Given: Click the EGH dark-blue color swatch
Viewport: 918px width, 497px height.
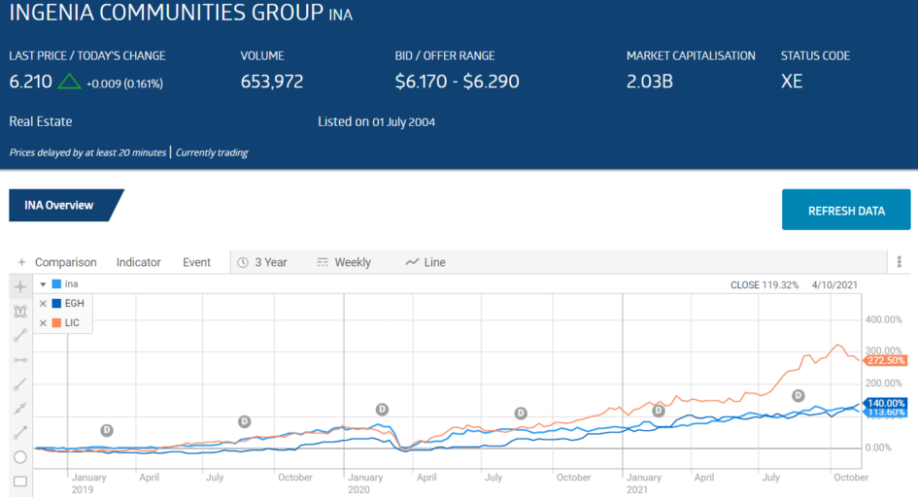Looking at the screenshot, I should tap(56, 304).
